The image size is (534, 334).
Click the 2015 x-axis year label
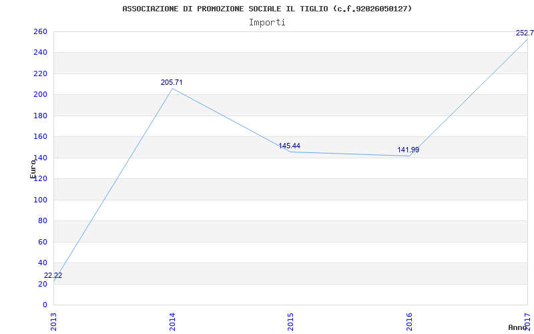tap(290, 321)
